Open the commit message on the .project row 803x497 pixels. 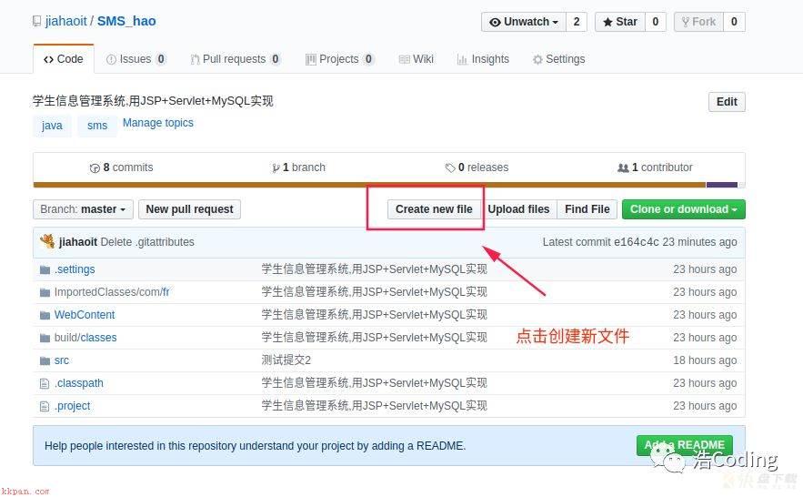click(375, 406)
